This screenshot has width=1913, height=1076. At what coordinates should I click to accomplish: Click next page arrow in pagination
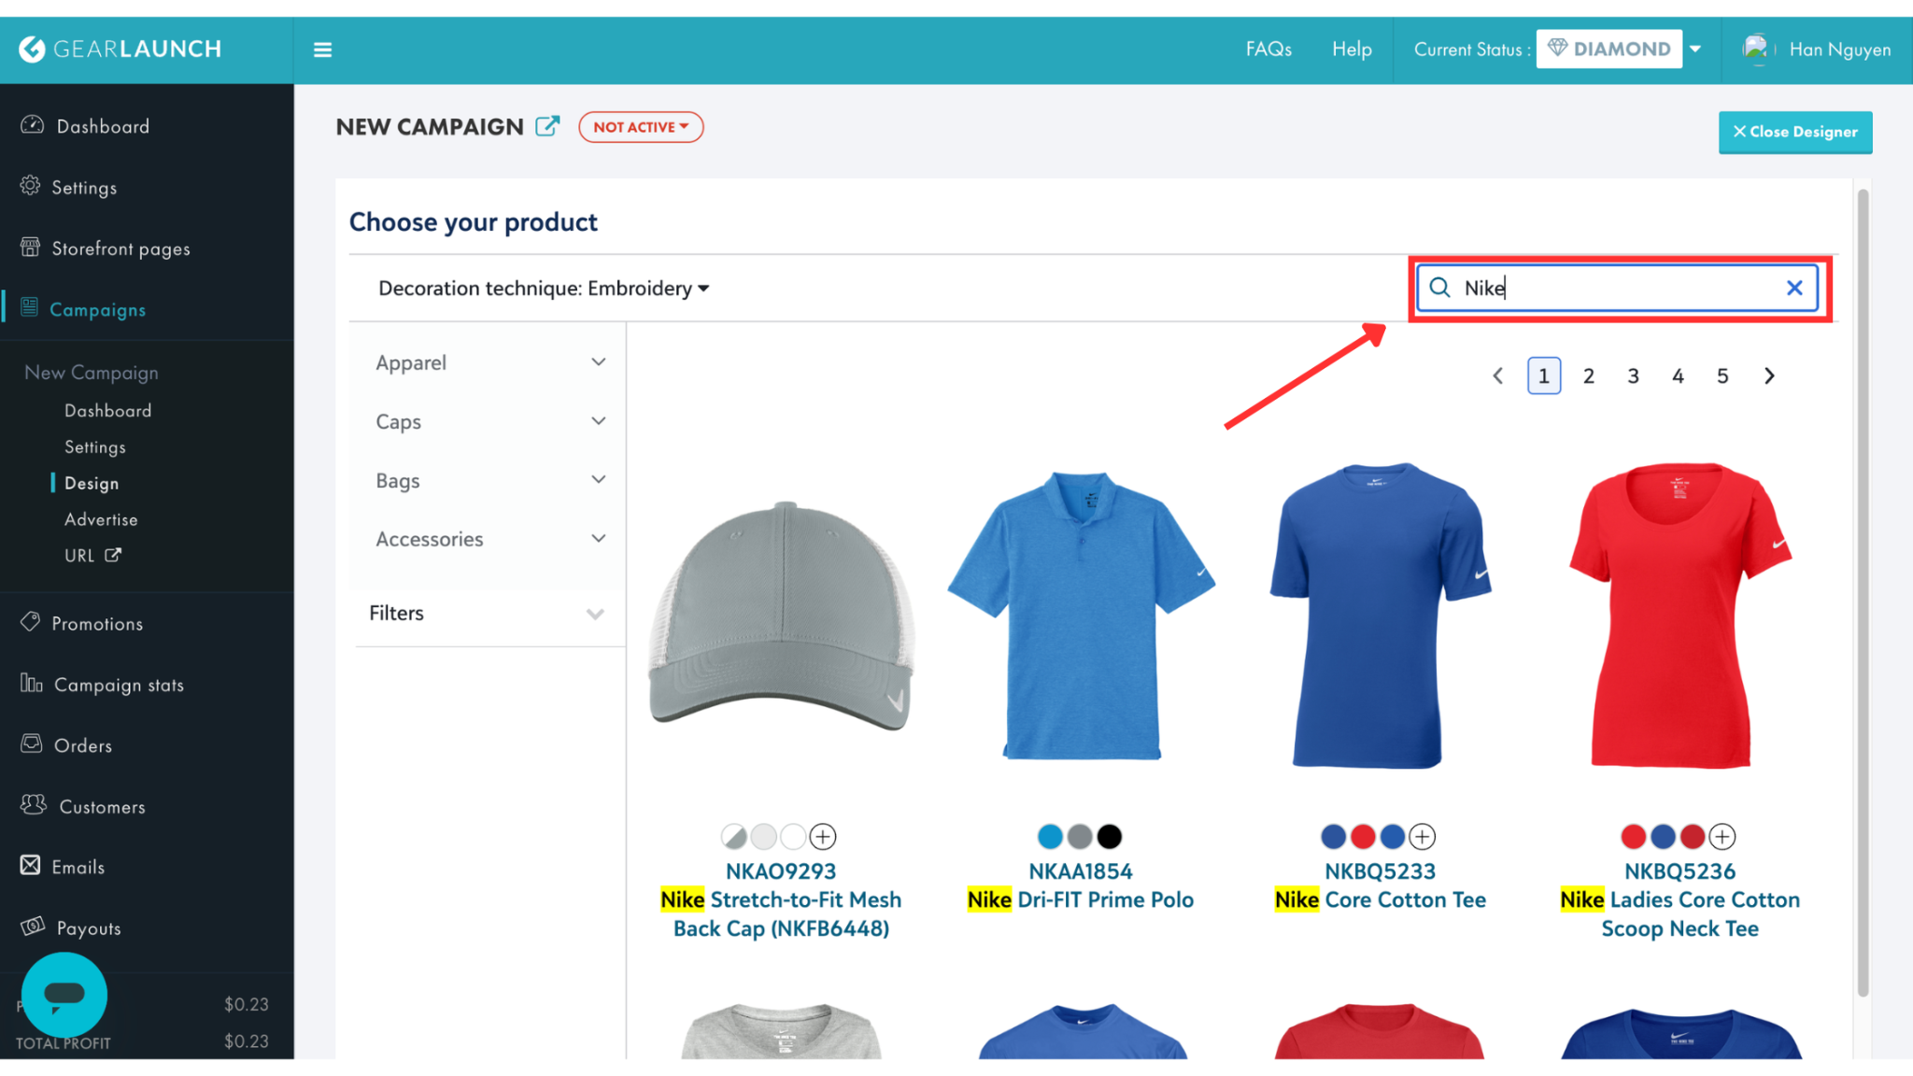pyautogui.click(x=1768, y=375)
